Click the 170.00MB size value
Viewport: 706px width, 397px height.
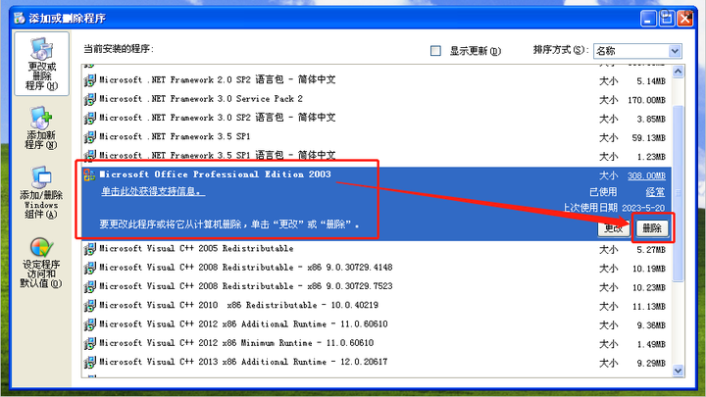pos(646,100)
